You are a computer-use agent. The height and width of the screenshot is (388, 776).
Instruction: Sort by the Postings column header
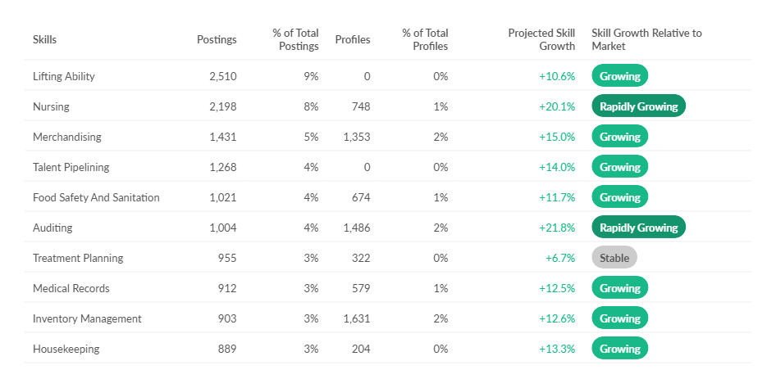[x=217, y=39]
